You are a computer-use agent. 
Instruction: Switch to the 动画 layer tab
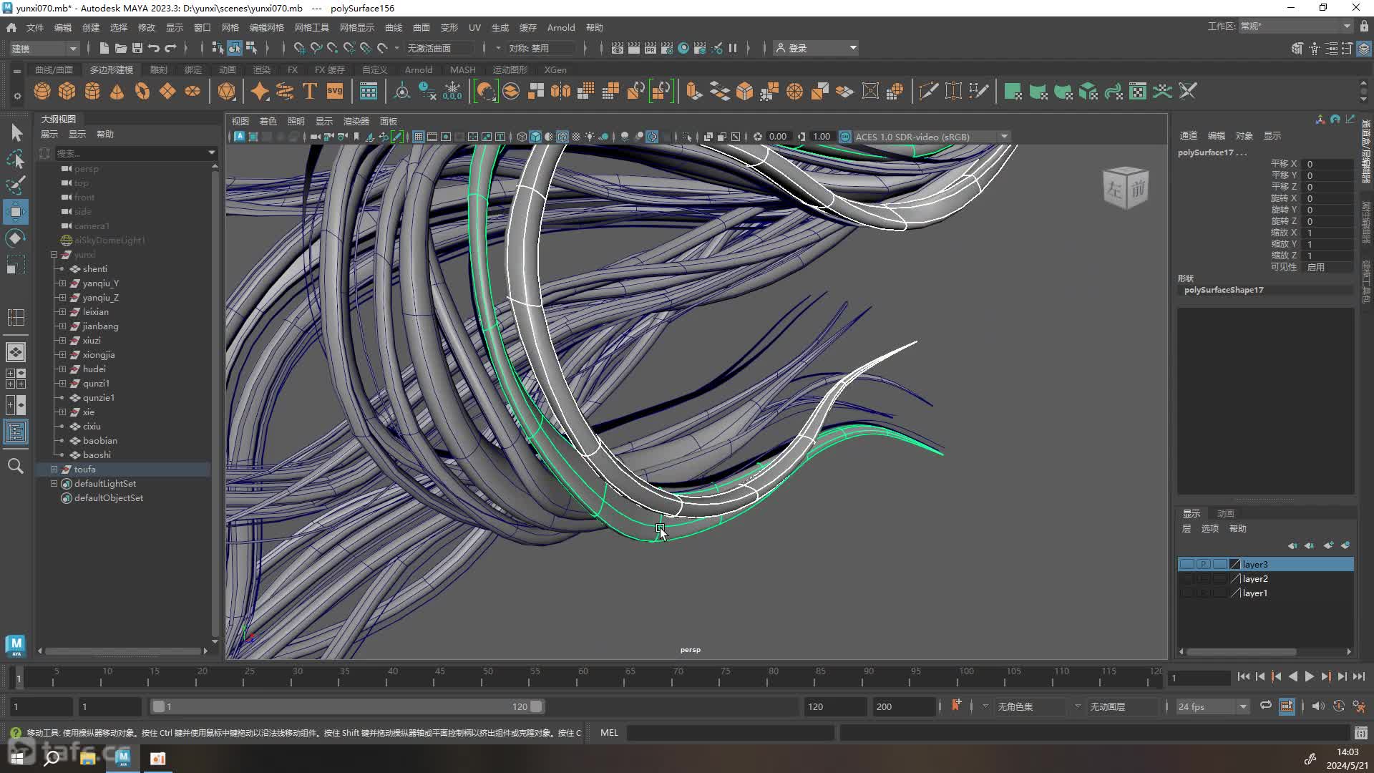(x=1226, y=513)
